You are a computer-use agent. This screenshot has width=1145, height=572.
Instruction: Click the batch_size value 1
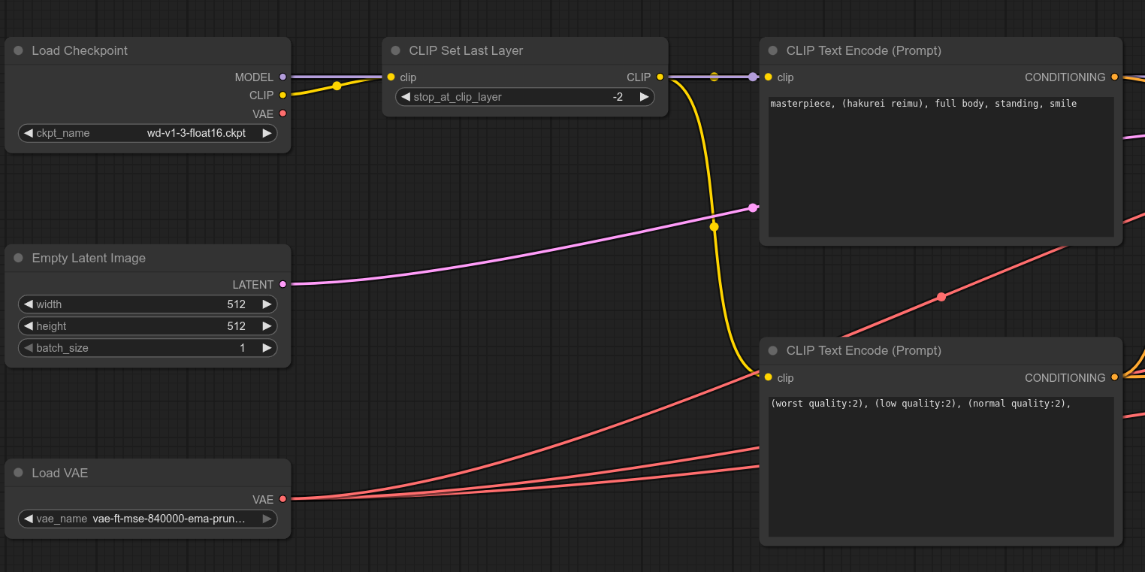tap(243, 348)
